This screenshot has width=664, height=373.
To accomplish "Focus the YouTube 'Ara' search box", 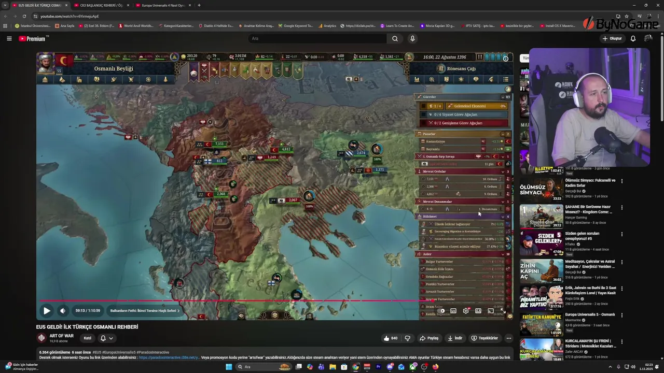I will pyautogui.click(x=316, y=38).
